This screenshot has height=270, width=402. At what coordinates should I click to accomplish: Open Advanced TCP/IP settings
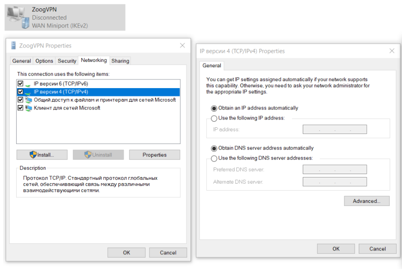pos(367,201)
